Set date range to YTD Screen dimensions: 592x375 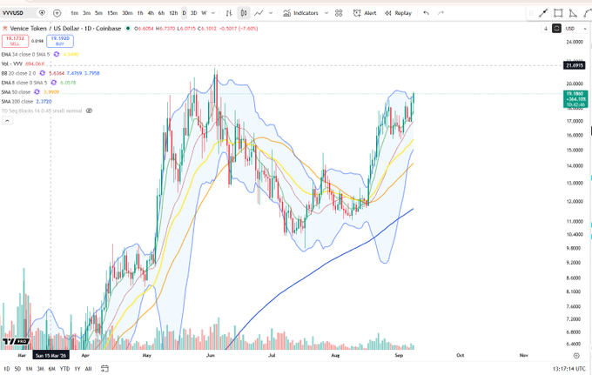(x=64, y=369)
